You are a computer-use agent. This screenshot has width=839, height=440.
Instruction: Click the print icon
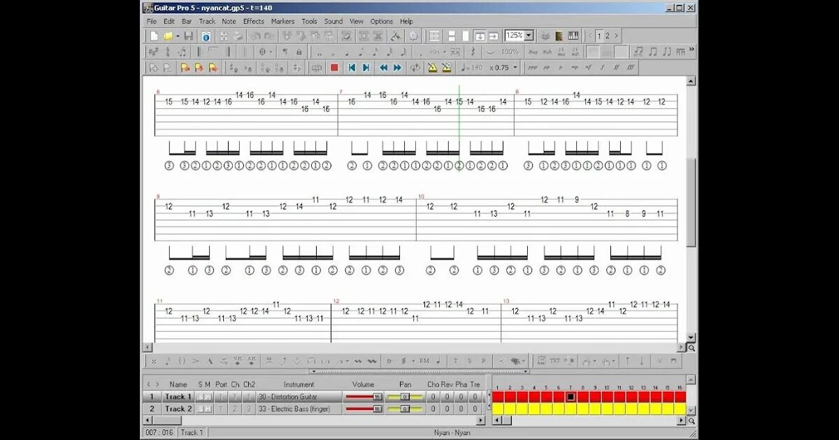click(238, 36)
